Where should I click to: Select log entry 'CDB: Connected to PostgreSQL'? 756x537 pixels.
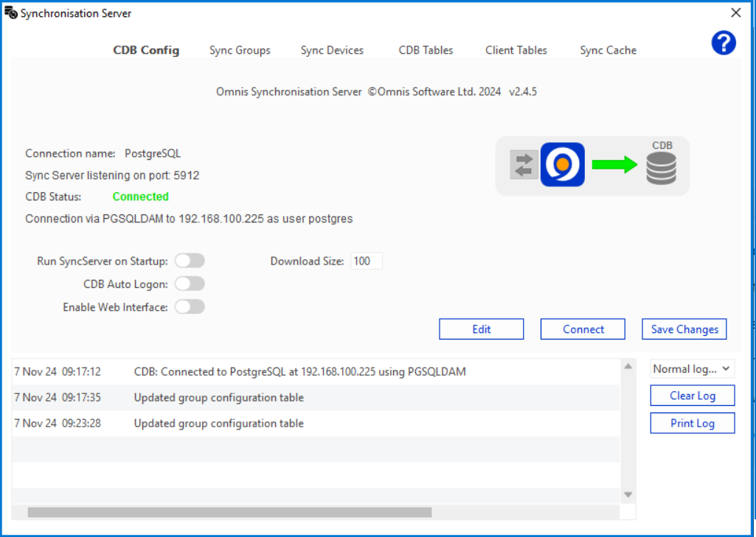316,372
